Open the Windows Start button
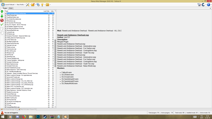This screenshot has height=119, width=212. 3,117
